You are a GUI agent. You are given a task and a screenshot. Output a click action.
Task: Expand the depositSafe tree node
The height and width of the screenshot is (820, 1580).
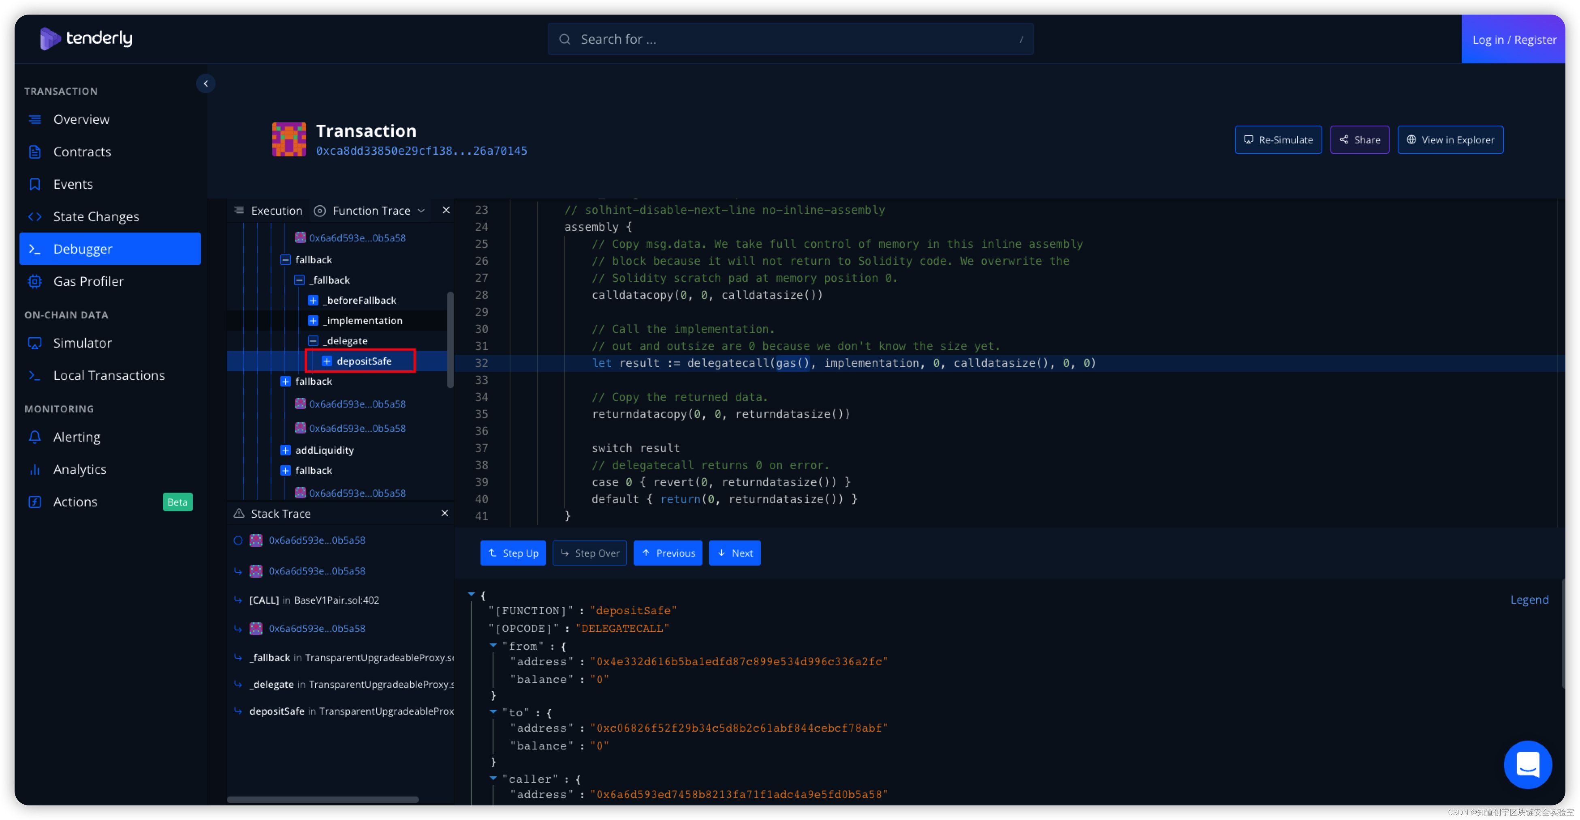click(x=327, y=361)
